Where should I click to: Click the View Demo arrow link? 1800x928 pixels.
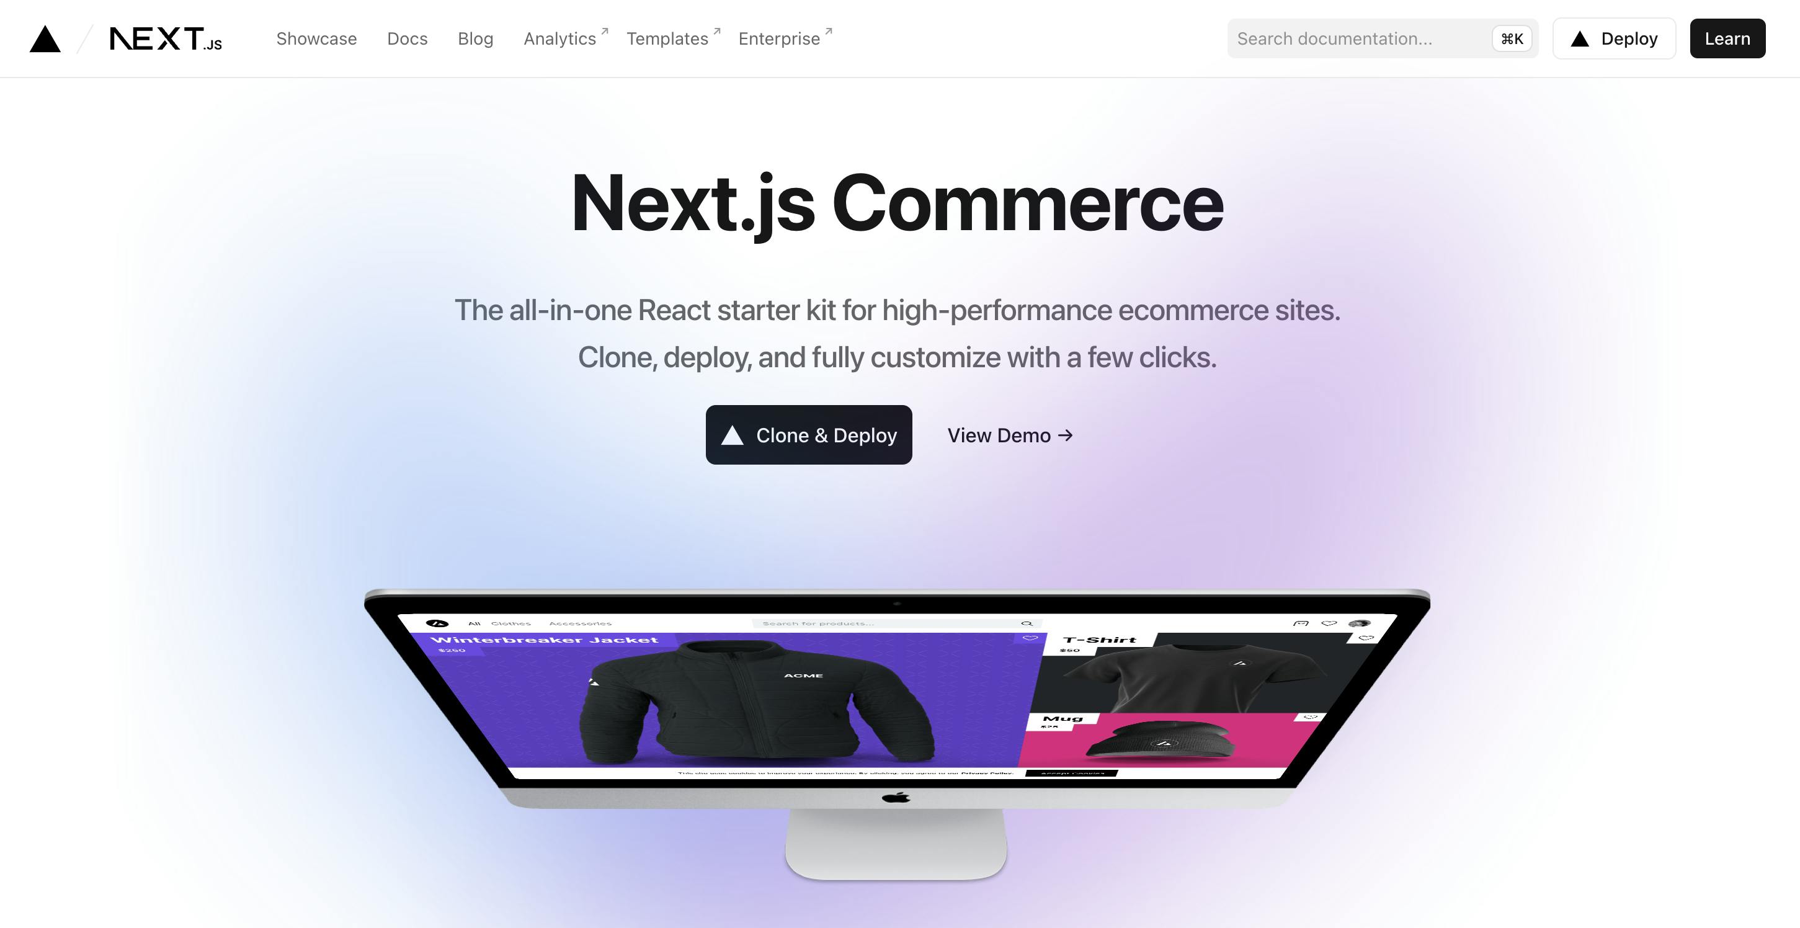(1009, 434)
